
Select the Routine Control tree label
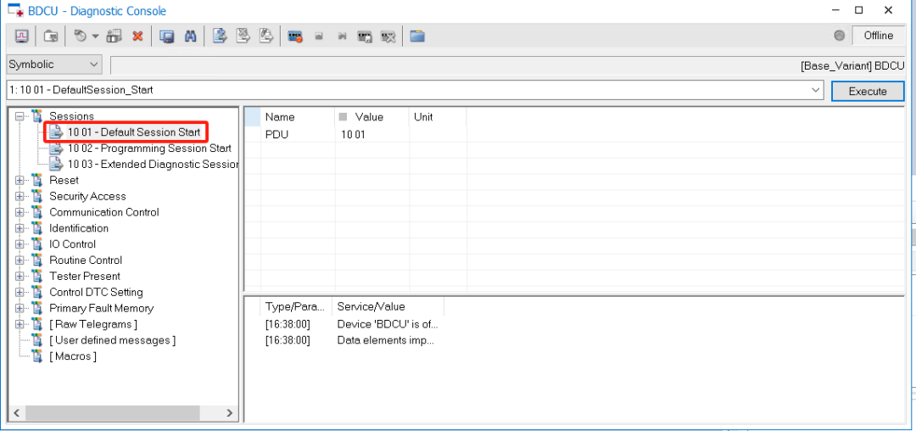[x=86, y=260]
